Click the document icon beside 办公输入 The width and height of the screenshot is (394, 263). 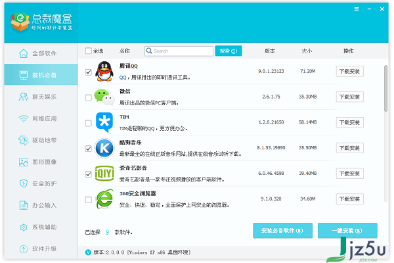pyautogui.click(x=24, y=205)
